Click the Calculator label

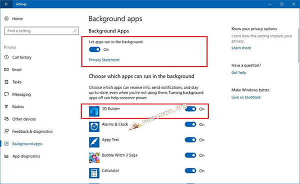(110, 171)
